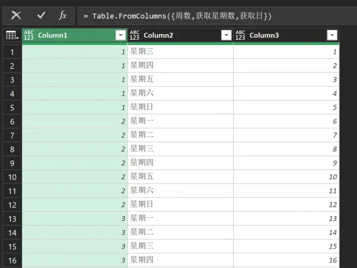Cancel the formula edit with X icon
The height and width of the screenshot is (268, 357).
(16, 16)
